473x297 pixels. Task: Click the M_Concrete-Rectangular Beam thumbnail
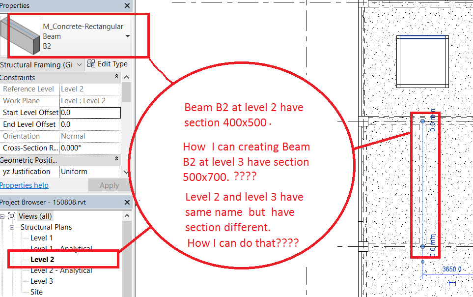coord(20,35)
